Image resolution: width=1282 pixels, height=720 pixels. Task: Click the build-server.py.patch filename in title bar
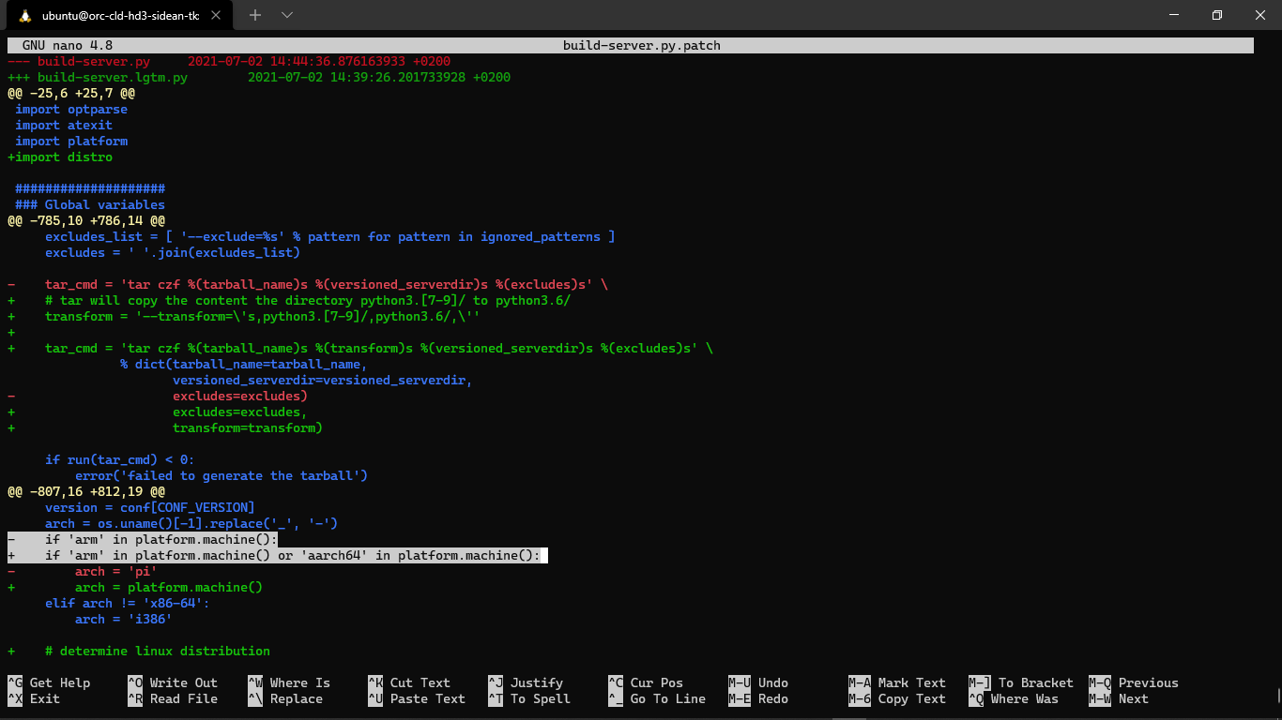click(x=641, y=45)
